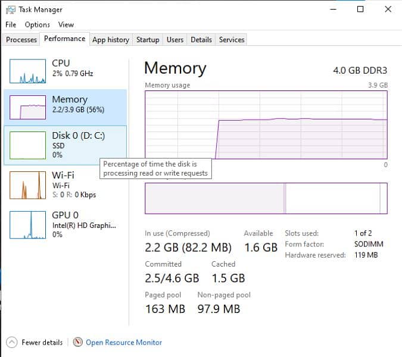This screenshot has width=402, height=357.
Task: Open the Wi-Fi throughput mini graph
Action: click(x=27, y=185)
